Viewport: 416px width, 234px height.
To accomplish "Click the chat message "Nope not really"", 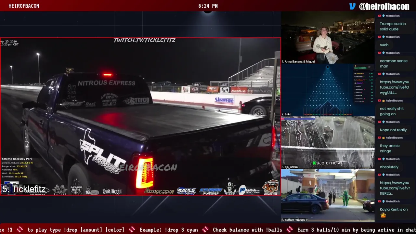I will 393,130.
